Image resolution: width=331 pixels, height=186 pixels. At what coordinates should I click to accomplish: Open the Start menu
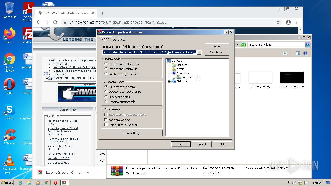[7, 183]
